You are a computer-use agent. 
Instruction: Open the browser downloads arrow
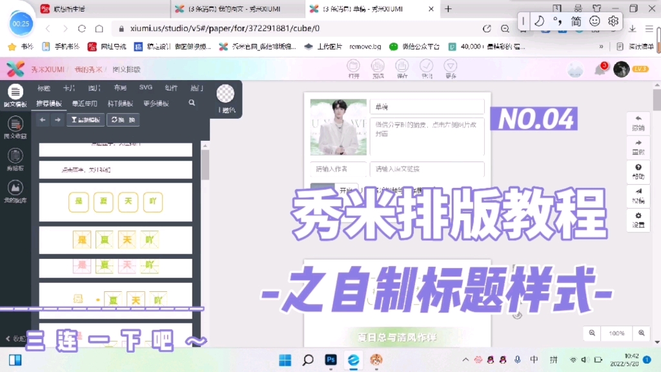point(633,29)
